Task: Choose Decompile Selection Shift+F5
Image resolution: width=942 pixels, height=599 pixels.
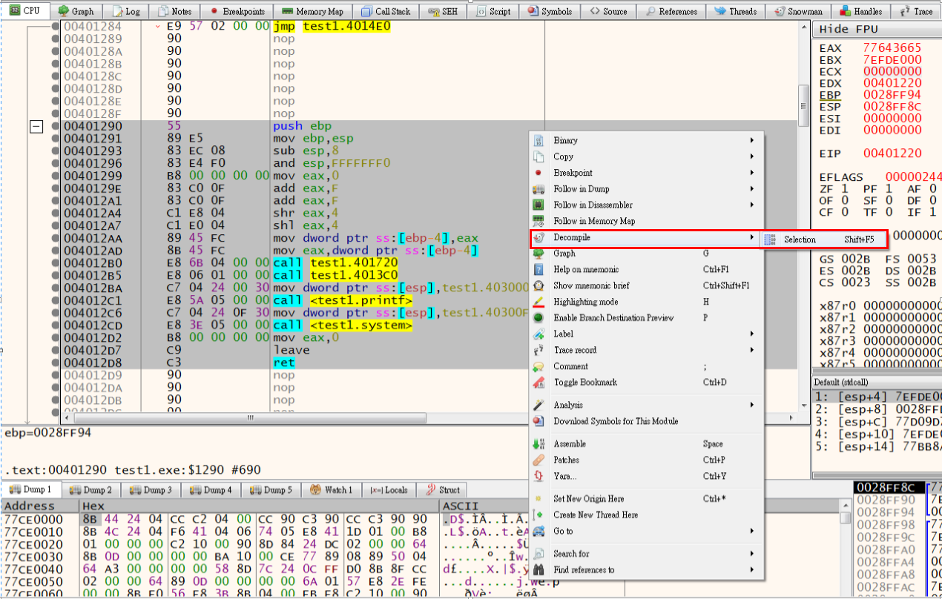Action: (x=824, y=239)
